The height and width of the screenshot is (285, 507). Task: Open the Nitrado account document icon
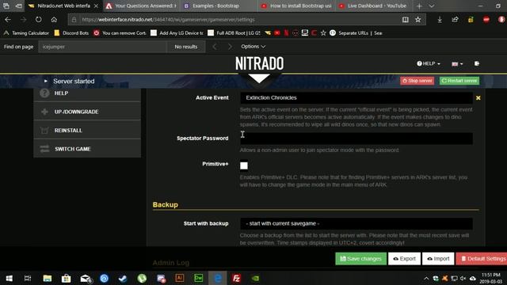tap(477, 63)
